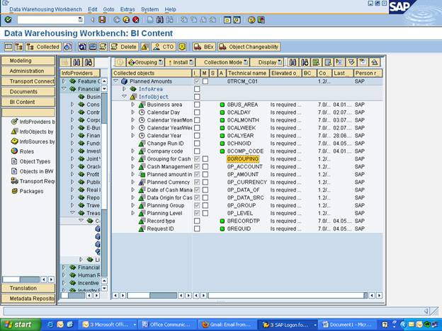Open InfoProviders by InfoAreas in navigation
Viewport: 442px width, 331px height.
click(33, 122)
